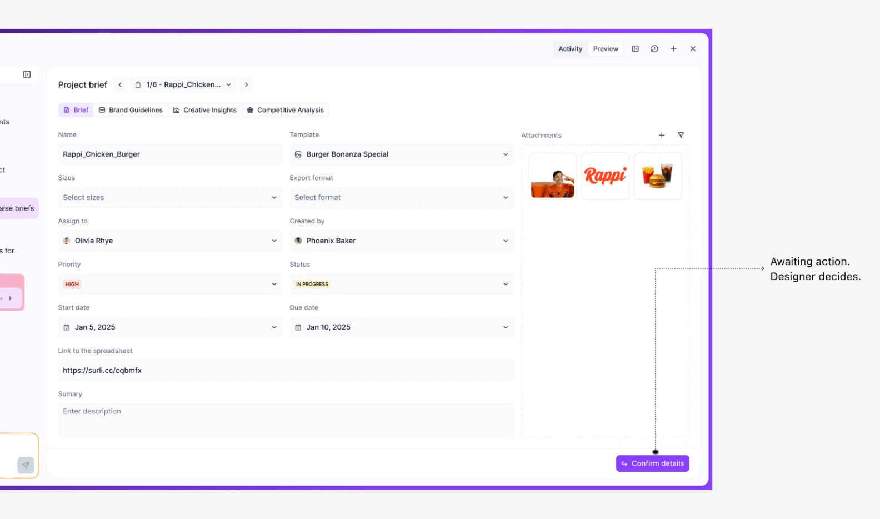Go to the Competitive Analysis tab
This screenshot has width=880, height=519.
tap(285, 110)
